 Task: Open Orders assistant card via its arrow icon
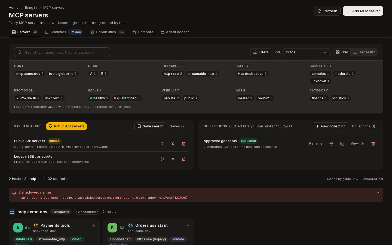click(x=188, y=225)
